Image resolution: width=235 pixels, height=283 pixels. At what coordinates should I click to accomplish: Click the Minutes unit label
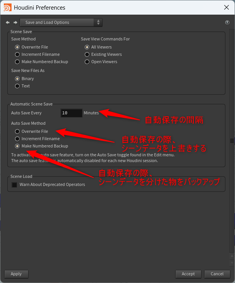[91, 113]
